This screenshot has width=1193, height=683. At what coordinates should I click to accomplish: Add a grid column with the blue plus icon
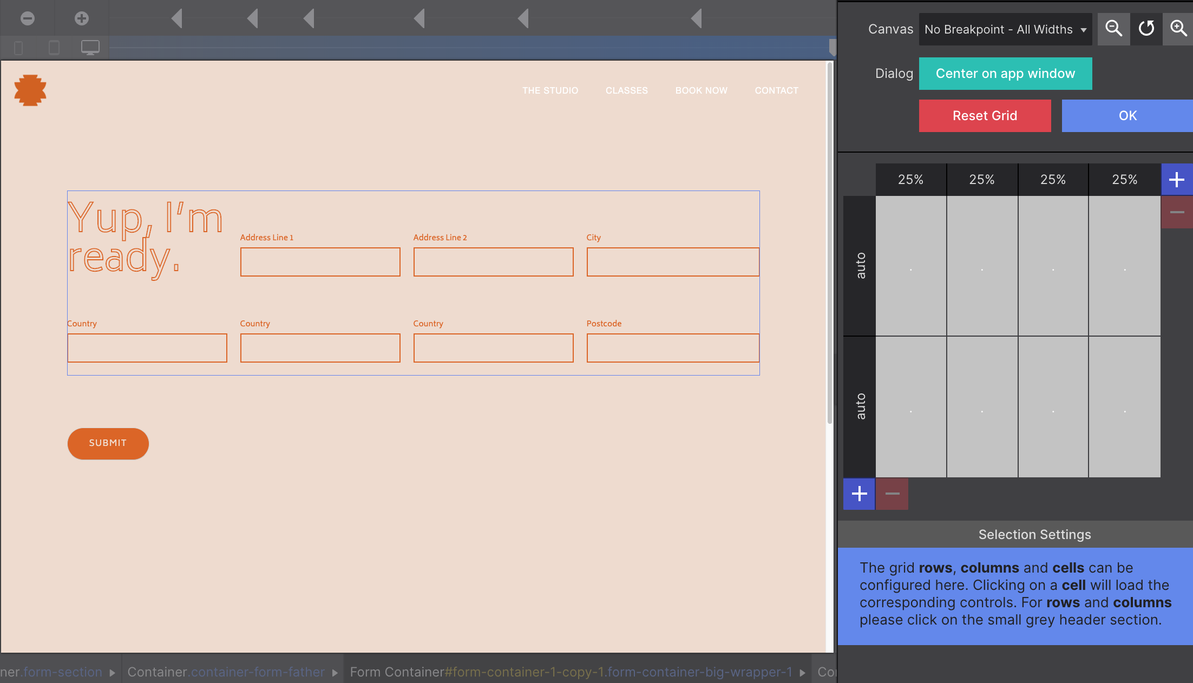[x=1177, y=179]
